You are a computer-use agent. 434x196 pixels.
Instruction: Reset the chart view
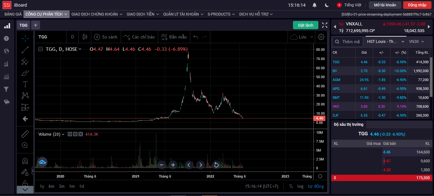coord(216,165)
